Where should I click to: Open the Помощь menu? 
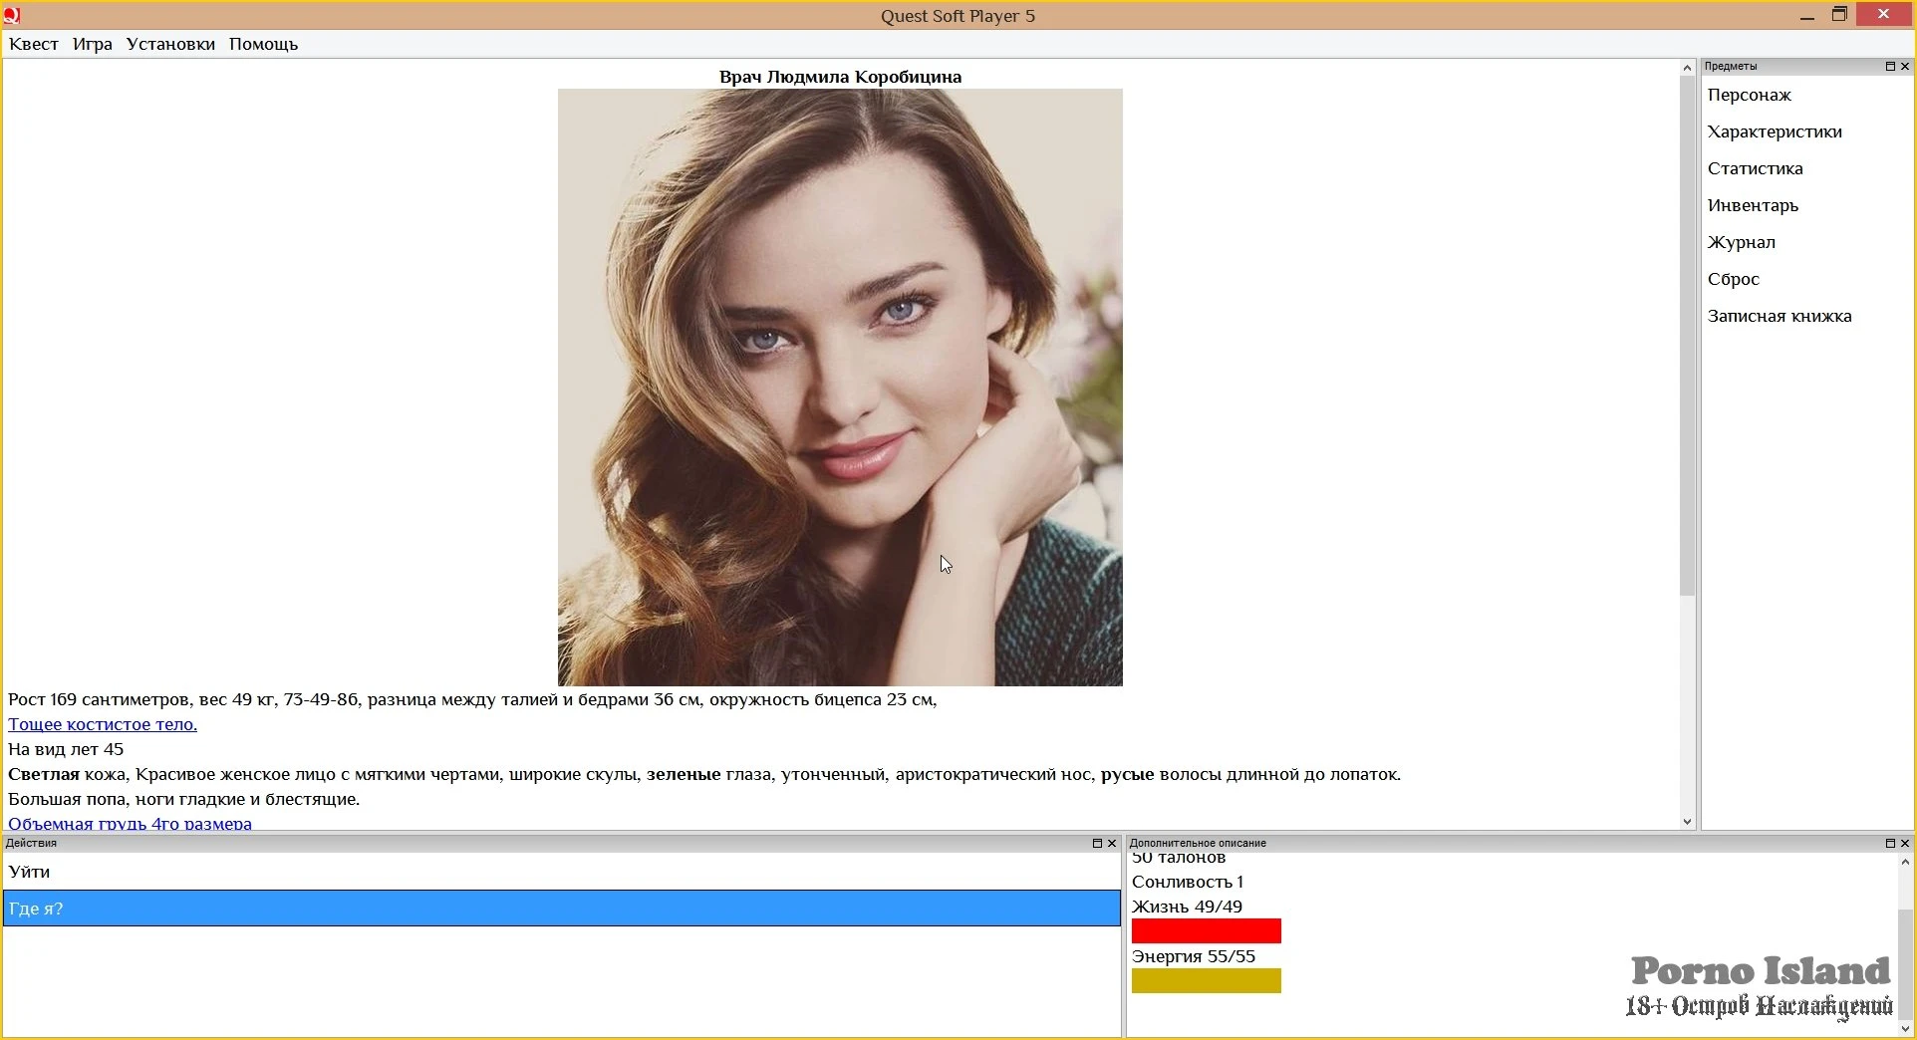click(x=263, y=44)
